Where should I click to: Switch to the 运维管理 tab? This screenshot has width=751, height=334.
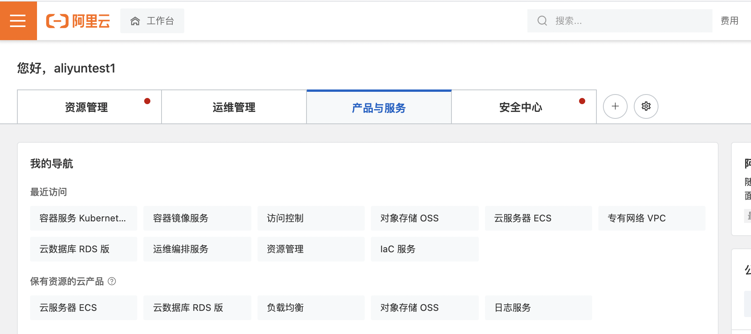tap(234, 107)
